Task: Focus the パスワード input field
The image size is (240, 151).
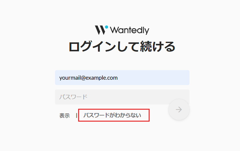Action: pos(122,97)
